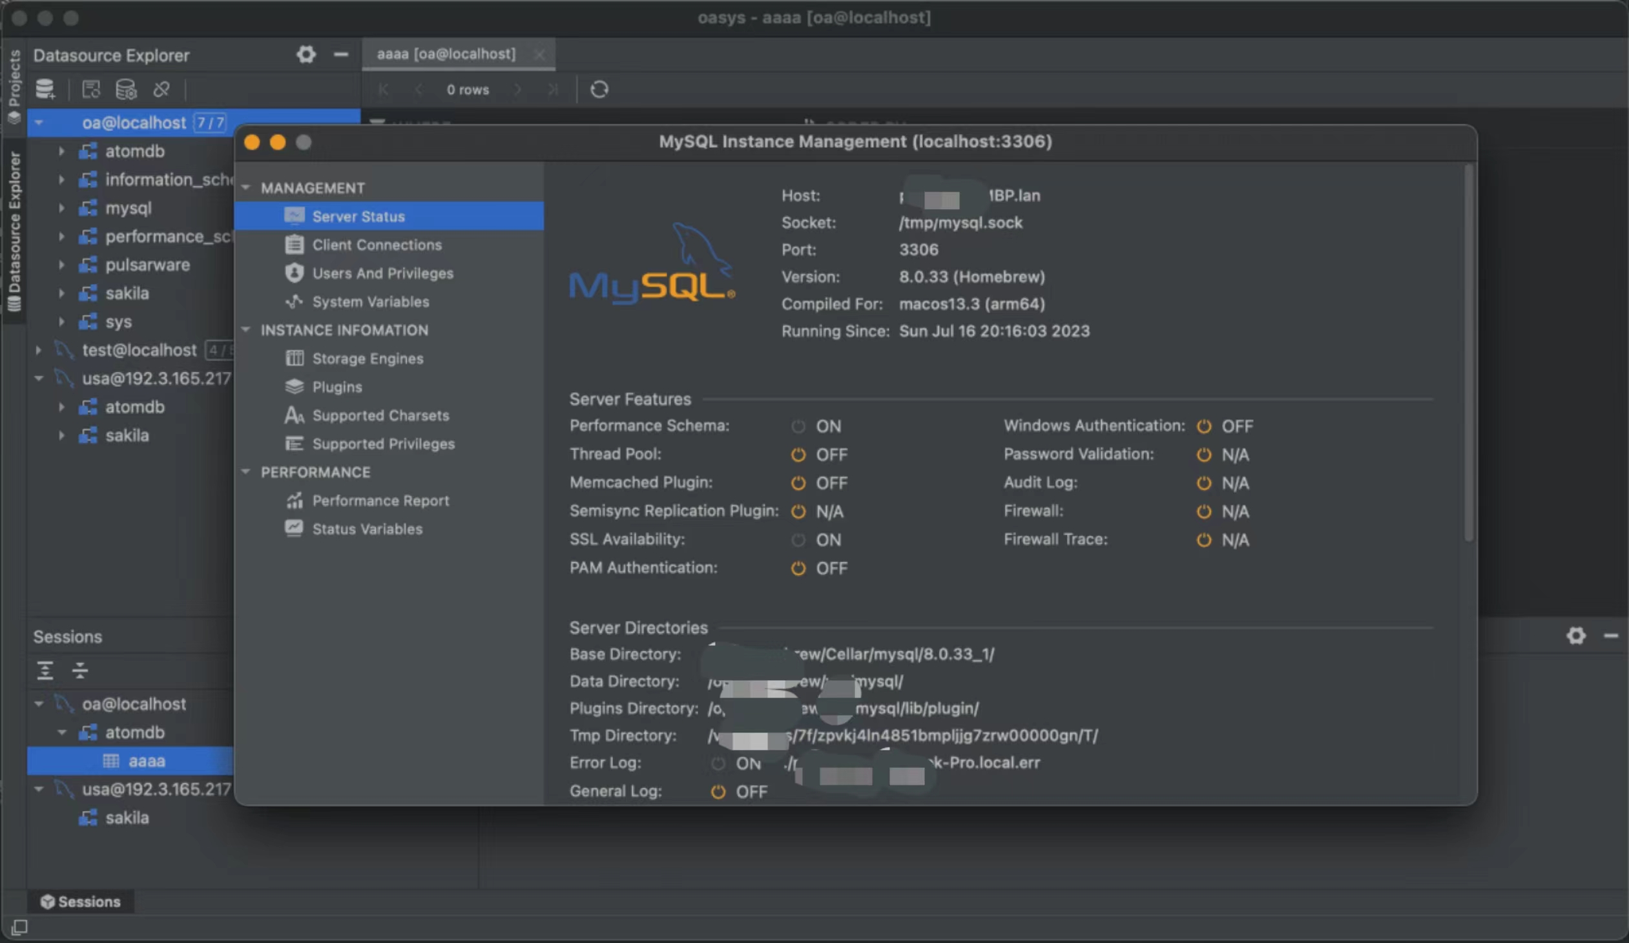Viewport: 1629px width, 943px height.
Task: Toggle Firewall Trace power indicator
Action: tap(1203, 541)
